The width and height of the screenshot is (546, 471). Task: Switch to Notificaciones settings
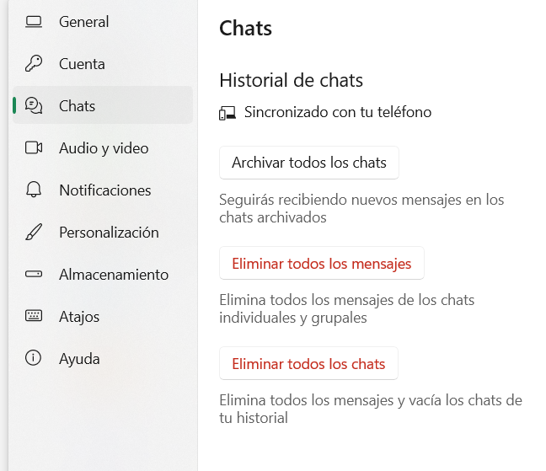coord(105,190)
